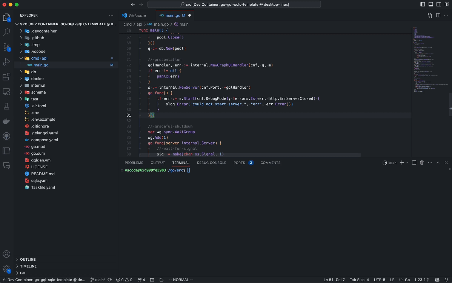Open changes compare icon in editor toolbar
452x283 pixels.
point(430,15)
